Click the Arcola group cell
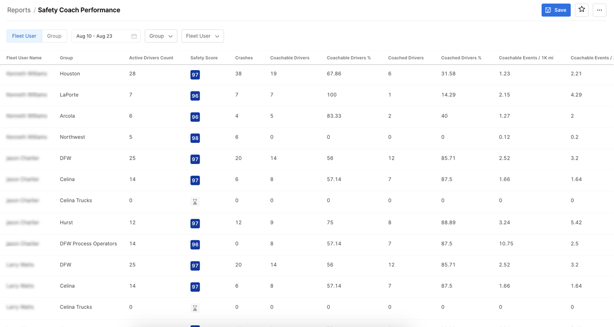 (67, 116)
